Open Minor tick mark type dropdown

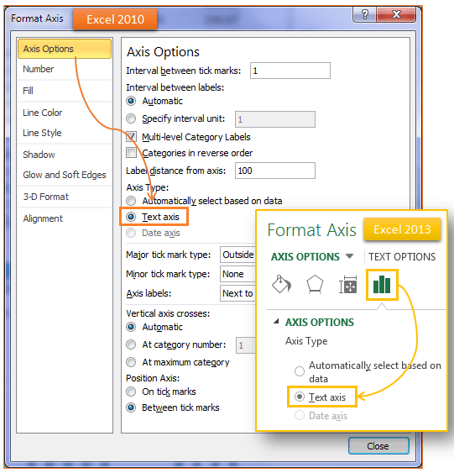[238, 274]
